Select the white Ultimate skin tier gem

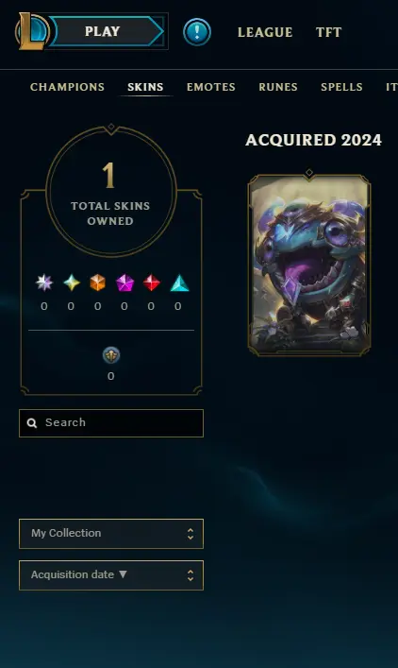(44, 283)
